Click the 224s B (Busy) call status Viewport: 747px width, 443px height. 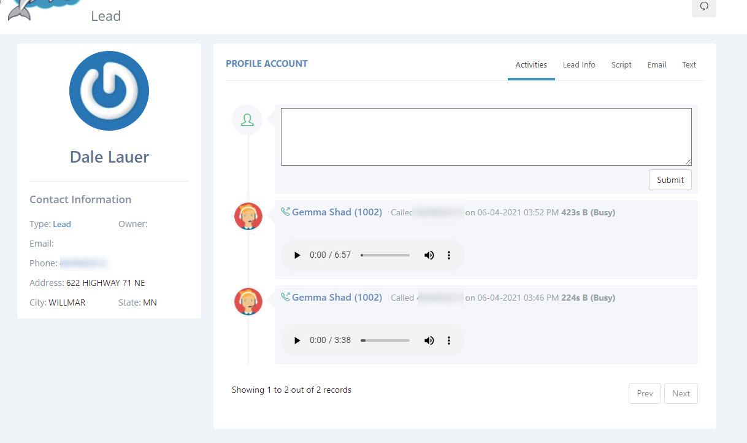(588, 298)
